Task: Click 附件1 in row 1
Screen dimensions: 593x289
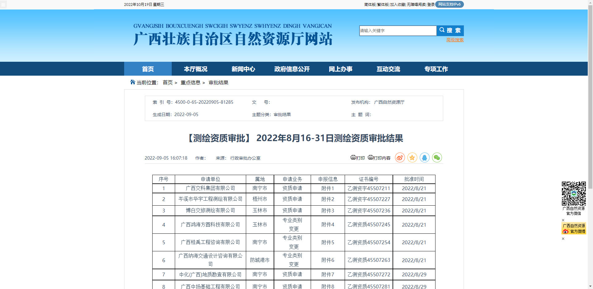Action: click(x=328, y=188)
